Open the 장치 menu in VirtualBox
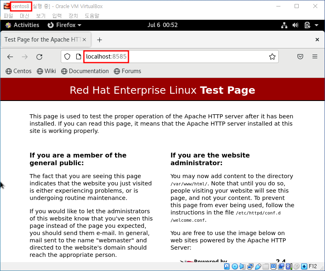 pyautogui.click(x=73, y=16)
